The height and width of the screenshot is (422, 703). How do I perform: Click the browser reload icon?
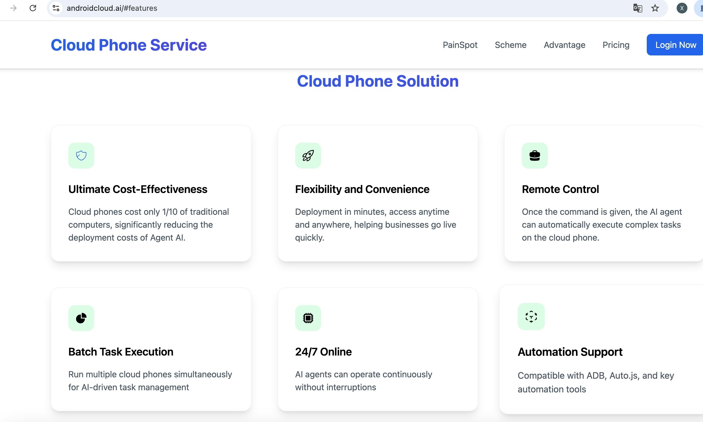pos(33,8)
